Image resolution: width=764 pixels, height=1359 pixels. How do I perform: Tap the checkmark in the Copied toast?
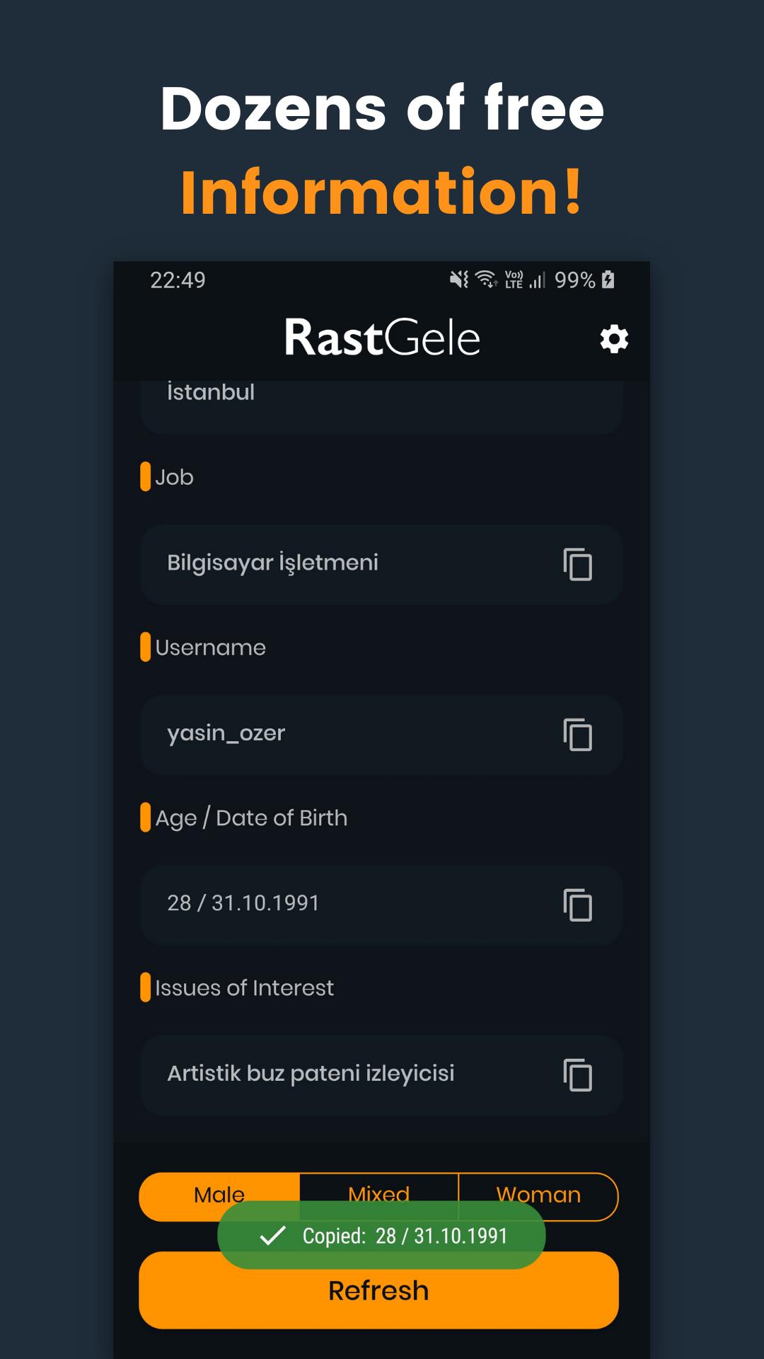coord(273,1236)
